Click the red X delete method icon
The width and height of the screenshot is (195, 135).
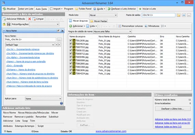[x=29, y=19]
